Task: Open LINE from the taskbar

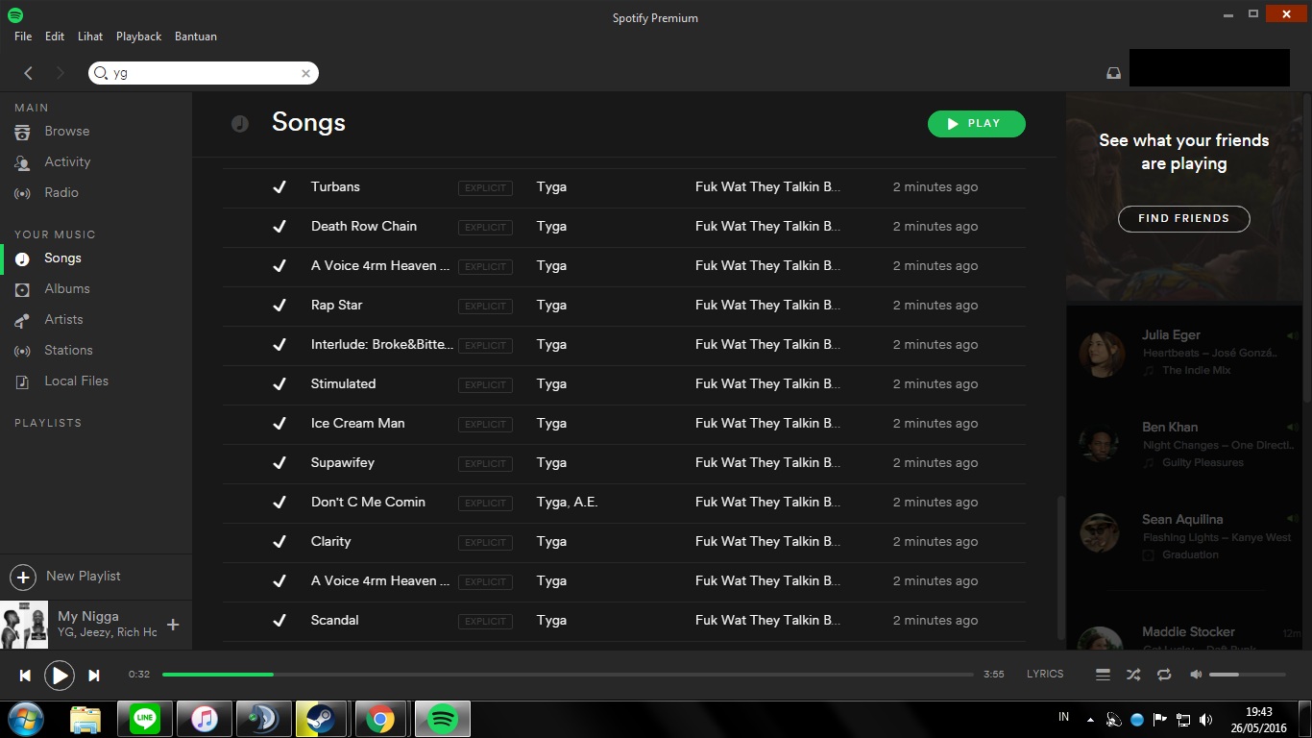Action: pos(145,719)
